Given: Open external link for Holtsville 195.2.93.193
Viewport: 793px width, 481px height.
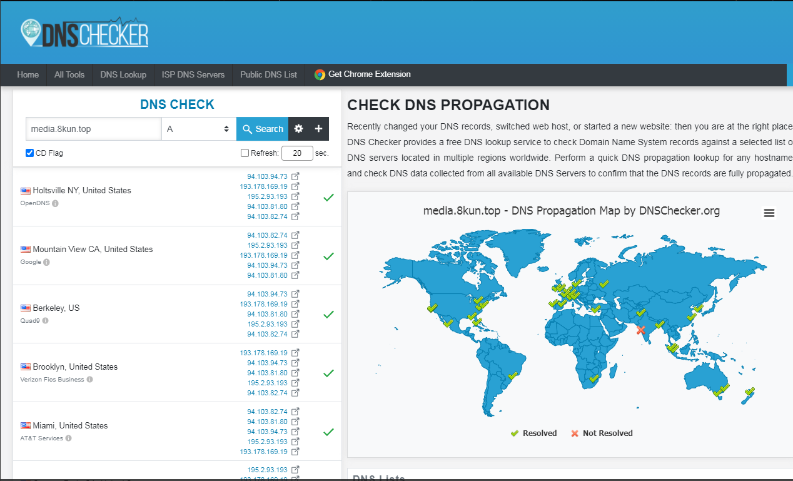Looking at the screenshot, I should tap(296, 196).
